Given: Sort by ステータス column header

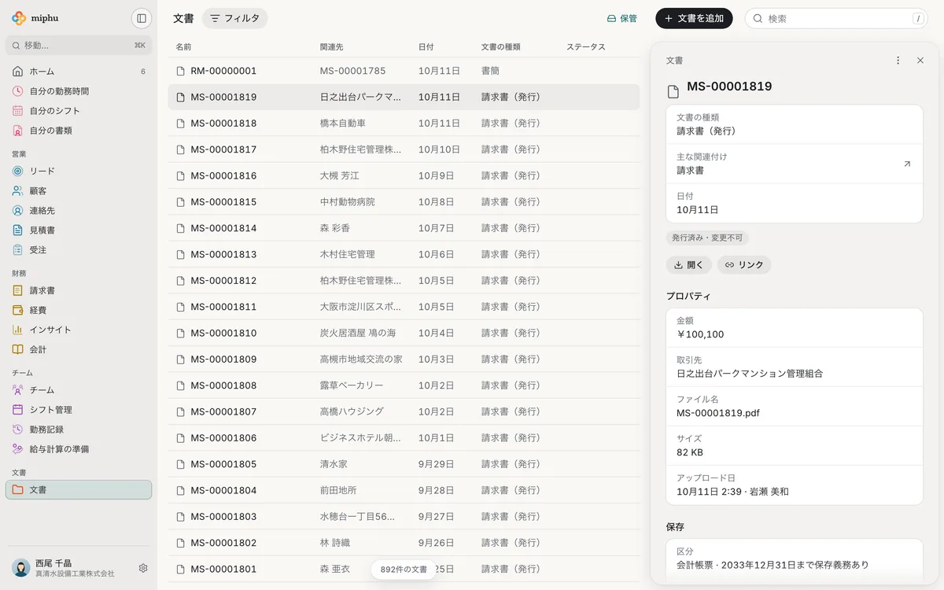Looking at the screenshot, I should (x=586, y=47).
